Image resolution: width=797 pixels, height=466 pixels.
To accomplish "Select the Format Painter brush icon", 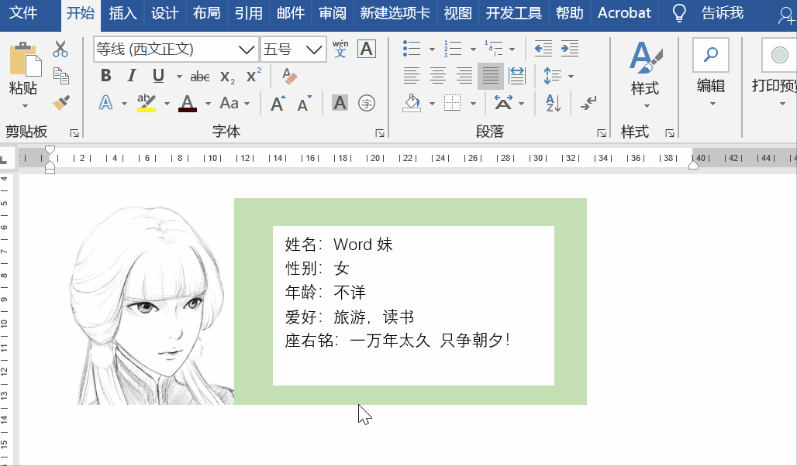I will [x=61, y=103].
